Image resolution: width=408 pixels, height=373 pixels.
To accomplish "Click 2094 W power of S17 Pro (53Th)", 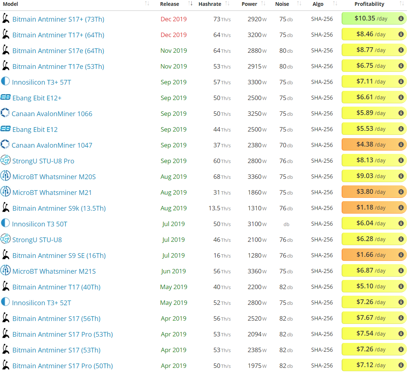I will tap(257, 334).
